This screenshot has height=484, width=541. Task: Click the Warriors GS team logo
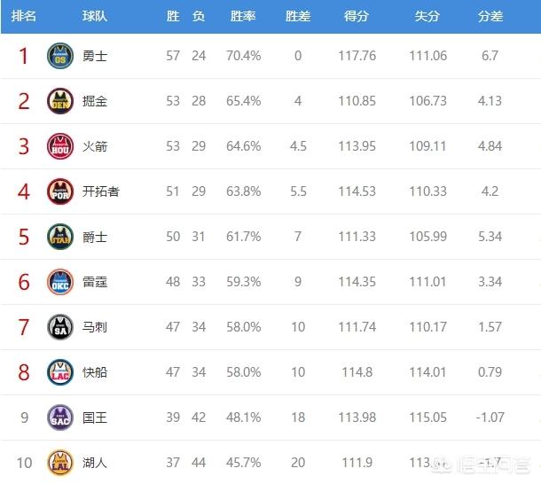pos(60,56)
